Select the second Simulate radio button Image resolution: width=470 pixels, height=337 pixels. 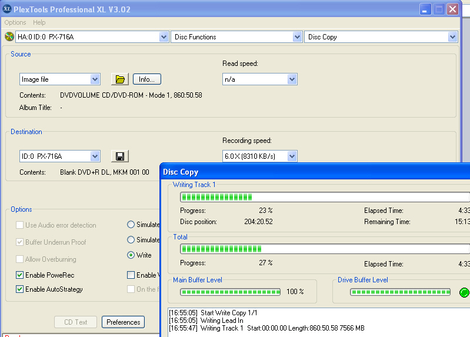tap(131, 239)
